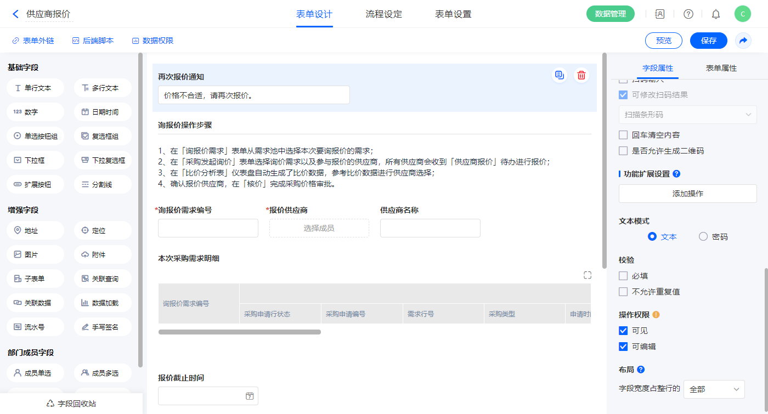
Task: Click the calendar icon in 报价截止时间 field
Action: [250, 396]
